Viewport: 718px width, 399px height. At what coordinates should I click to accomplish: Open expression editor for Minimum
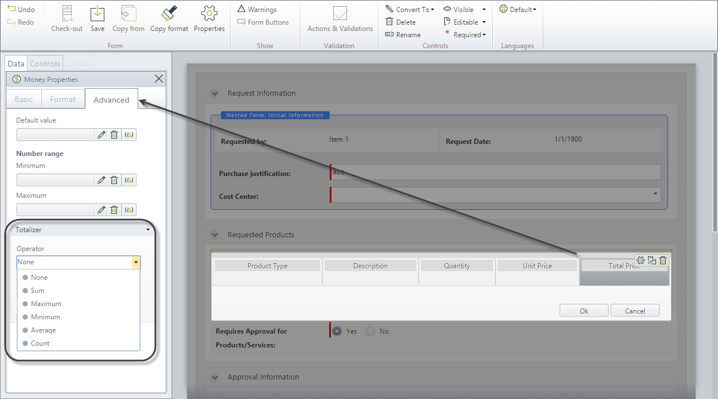point(129,180)
